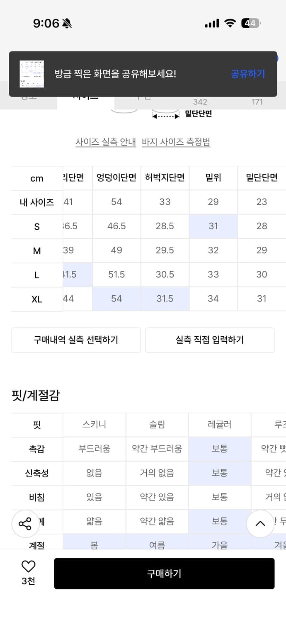Tap the highlighted 54 cell for size XL
Screen dimensions: 286x622
point(116,299)
